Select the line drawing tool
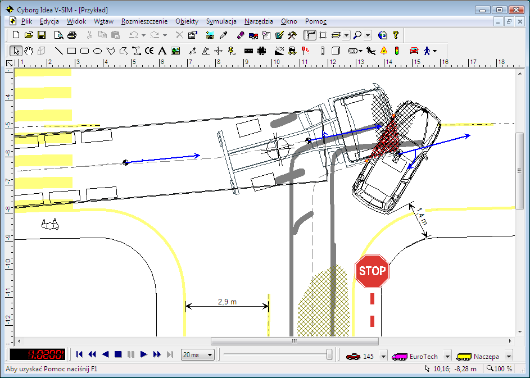The image size is (530, 378). (59, 51)
